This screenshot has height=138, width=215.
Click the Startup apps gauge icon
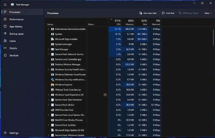[x=5, y=34]
